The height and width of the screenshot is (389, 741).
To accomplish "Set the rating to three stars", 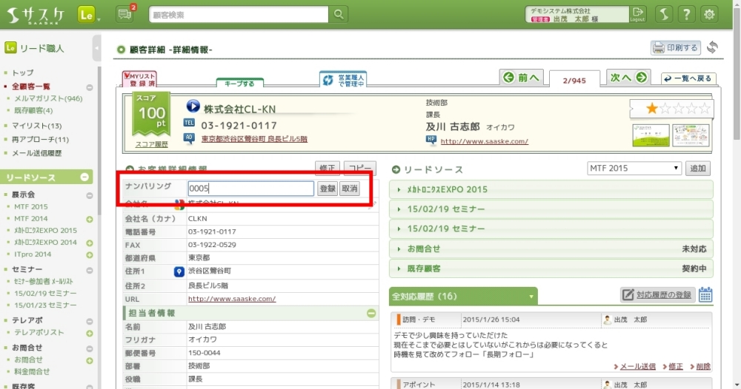I will [x=679, y=109].
